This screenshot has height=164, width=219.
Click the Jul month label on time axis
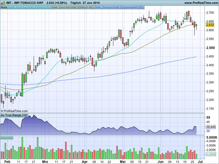[x=200, y=162]
